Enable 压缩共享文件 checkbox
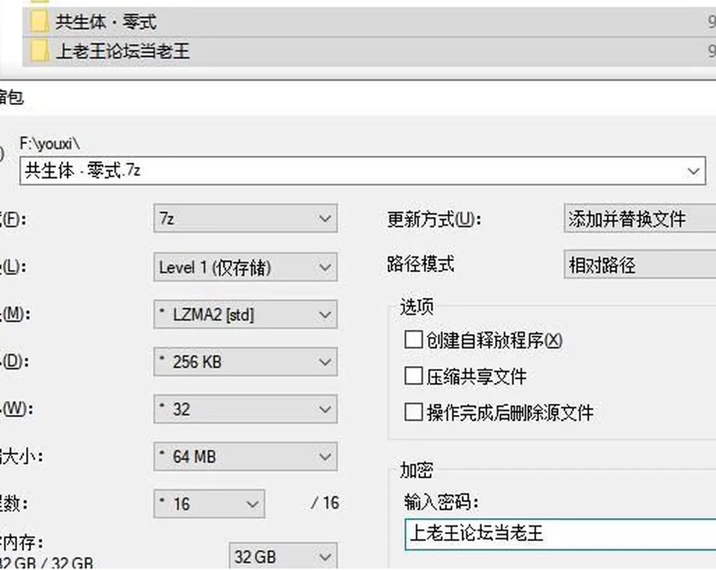The height and width of the screenshot is (570, 716). click(414, 376)
